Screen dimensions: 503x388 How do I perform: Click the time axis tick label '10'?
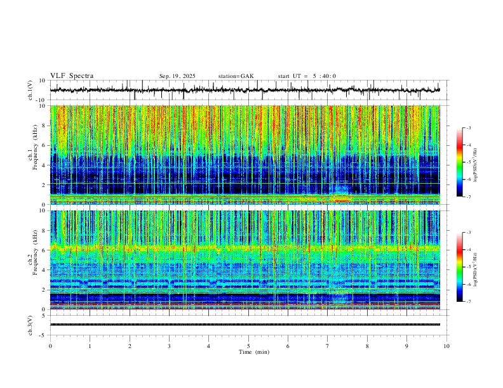(446, 346)
